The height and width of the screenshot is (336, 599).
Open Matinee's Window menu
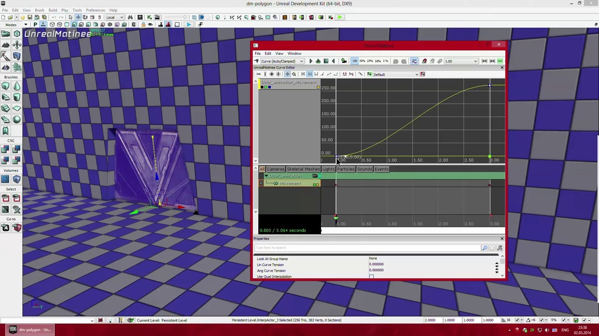(294, 54)
